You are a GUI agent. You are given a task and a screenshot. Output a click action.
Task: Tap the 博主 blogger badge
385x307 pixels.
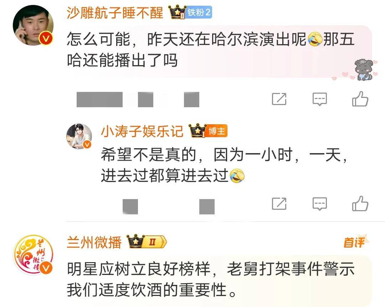click(x=217, y=131)
